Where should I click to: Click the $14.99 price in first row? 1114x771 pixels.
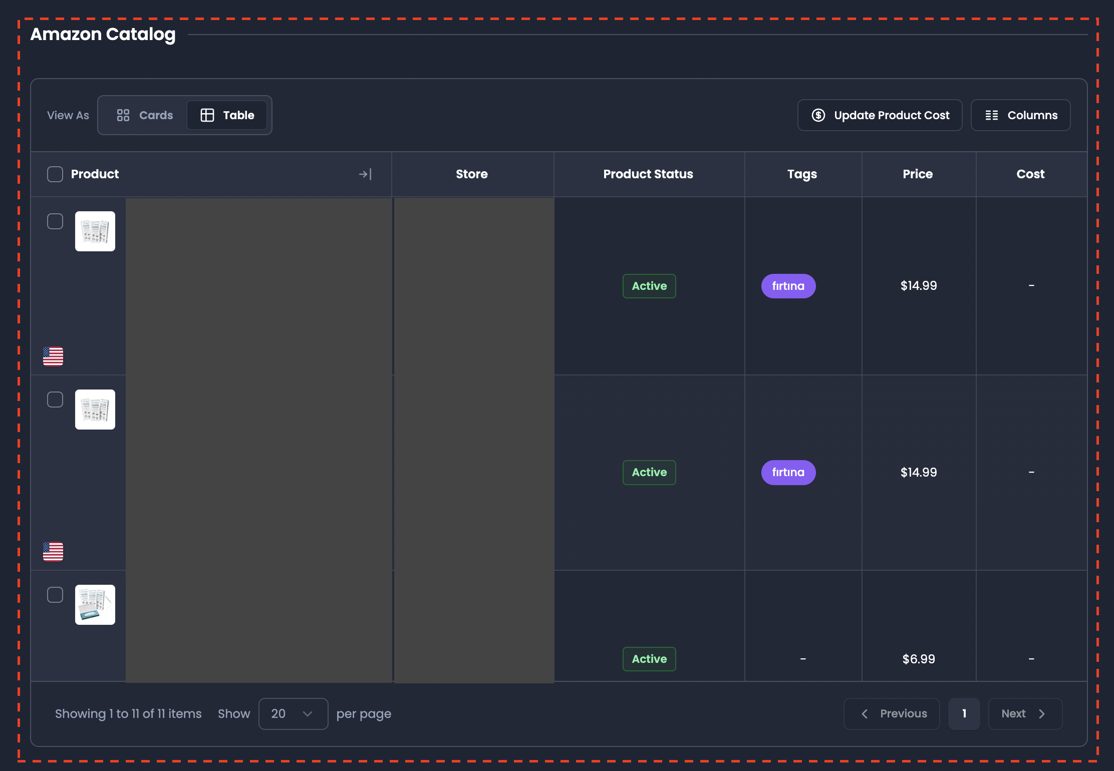point(919,286)
